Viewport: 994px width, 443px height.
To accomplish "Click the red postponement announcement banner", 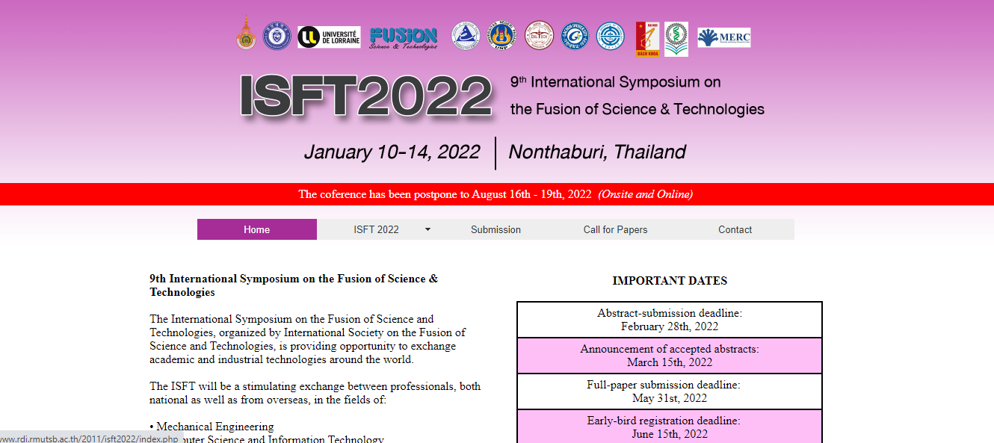I will coord(497,194).
